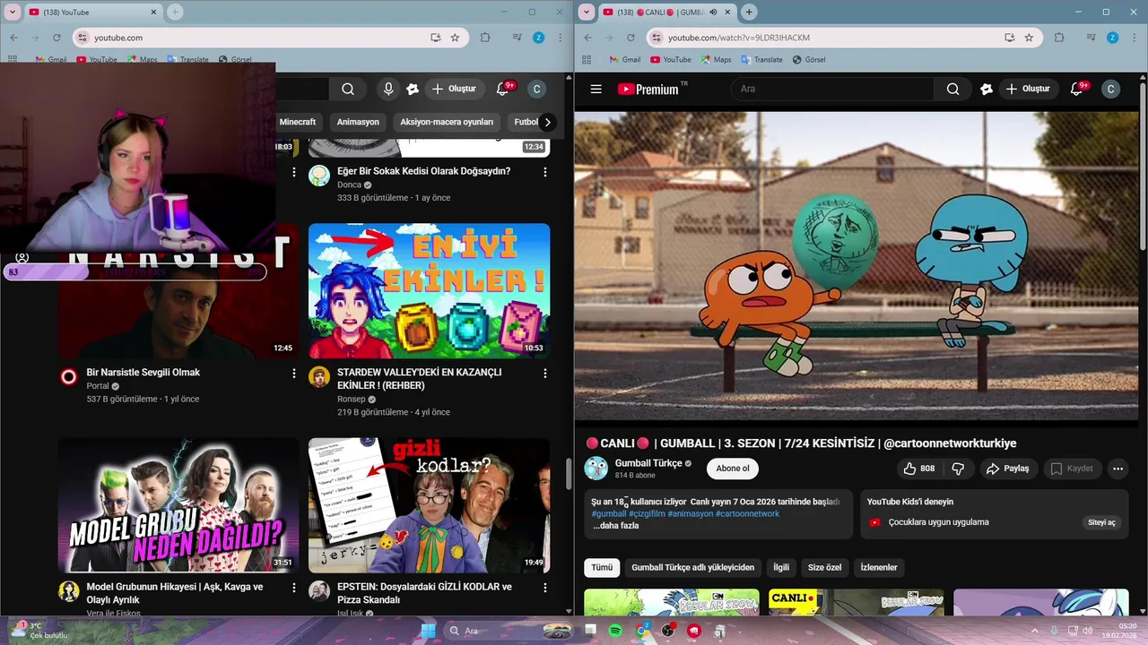The width and height of the screenshot is (1148, 645).
Task: Mute tab audio on Gumball tab
Action: (713, 12)
